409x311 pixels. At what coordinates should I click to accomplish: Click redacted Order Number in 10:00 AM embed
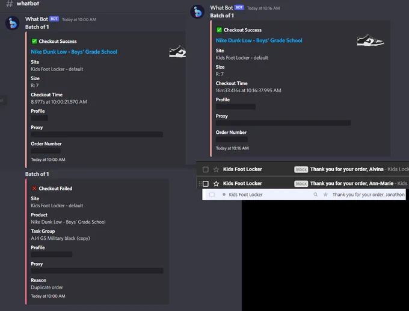click(46, 151)
